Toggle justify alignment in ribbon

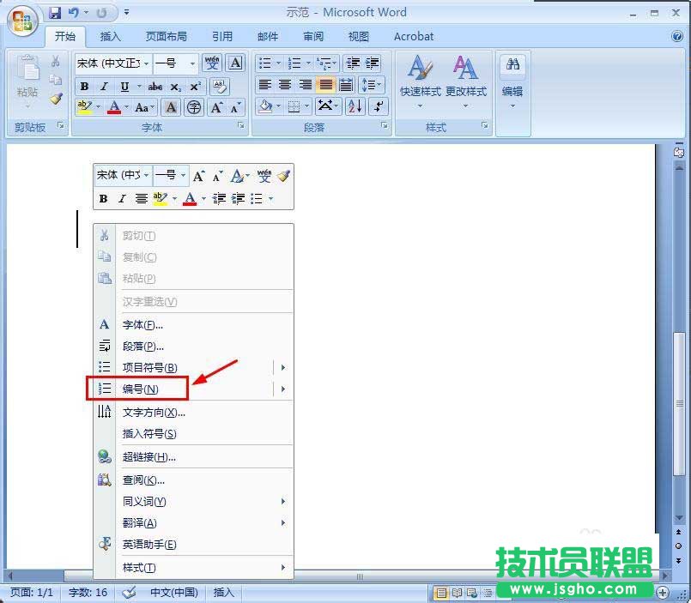pos(325,84)
